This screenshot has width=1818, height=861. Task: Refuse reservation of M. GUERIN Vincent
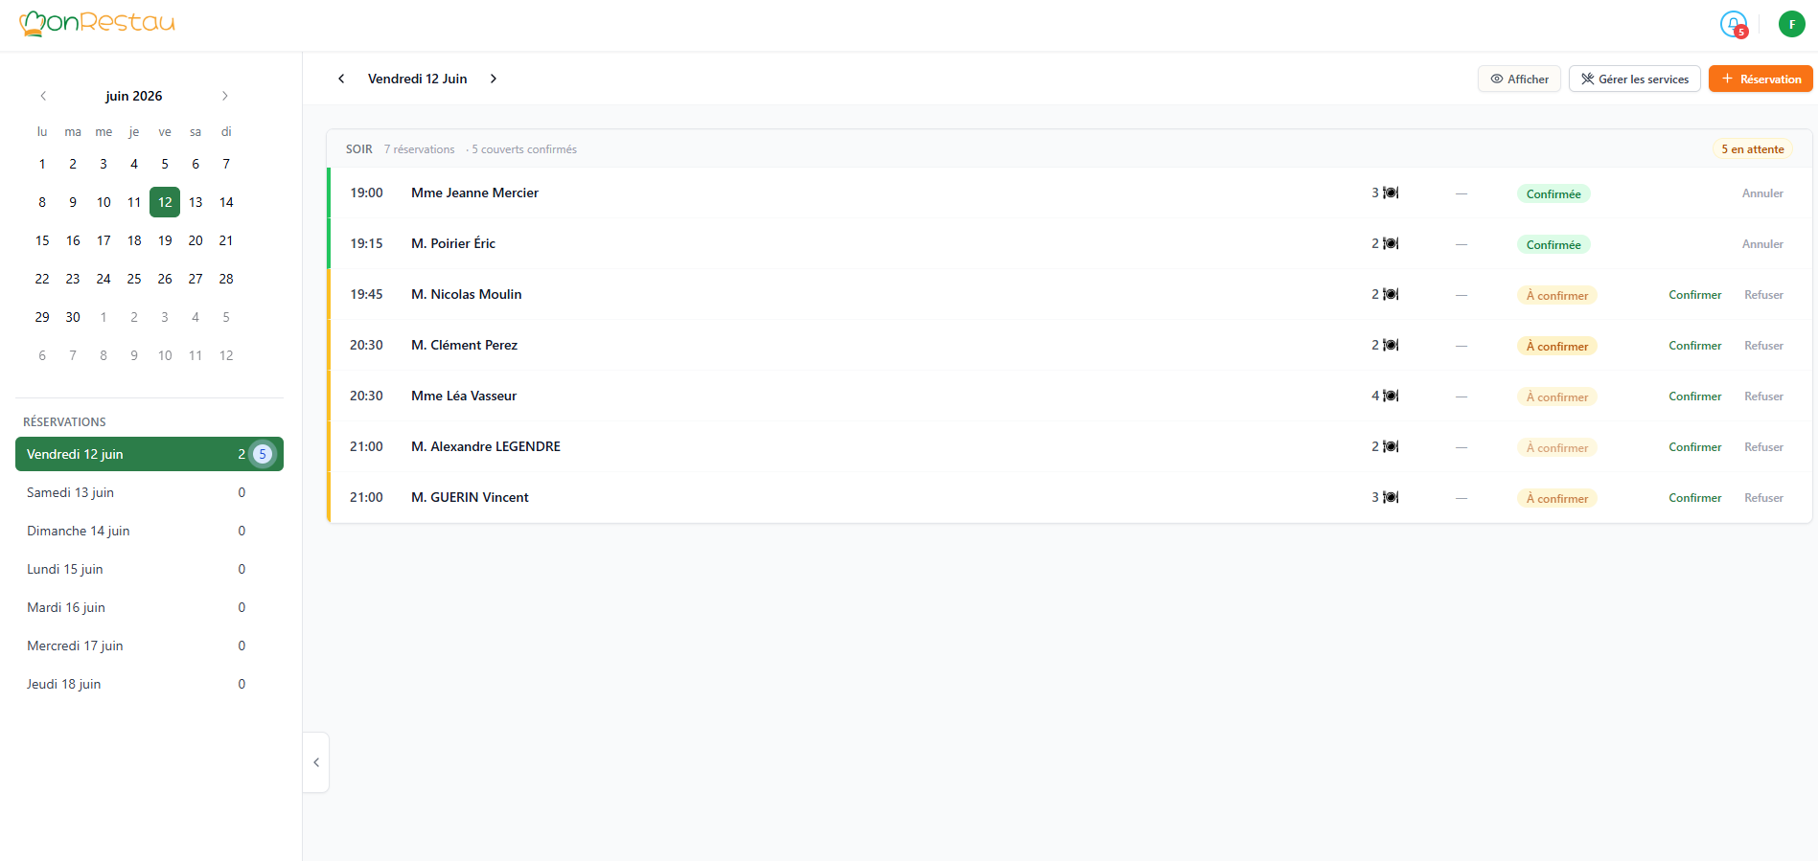[x=1763, y=498]
